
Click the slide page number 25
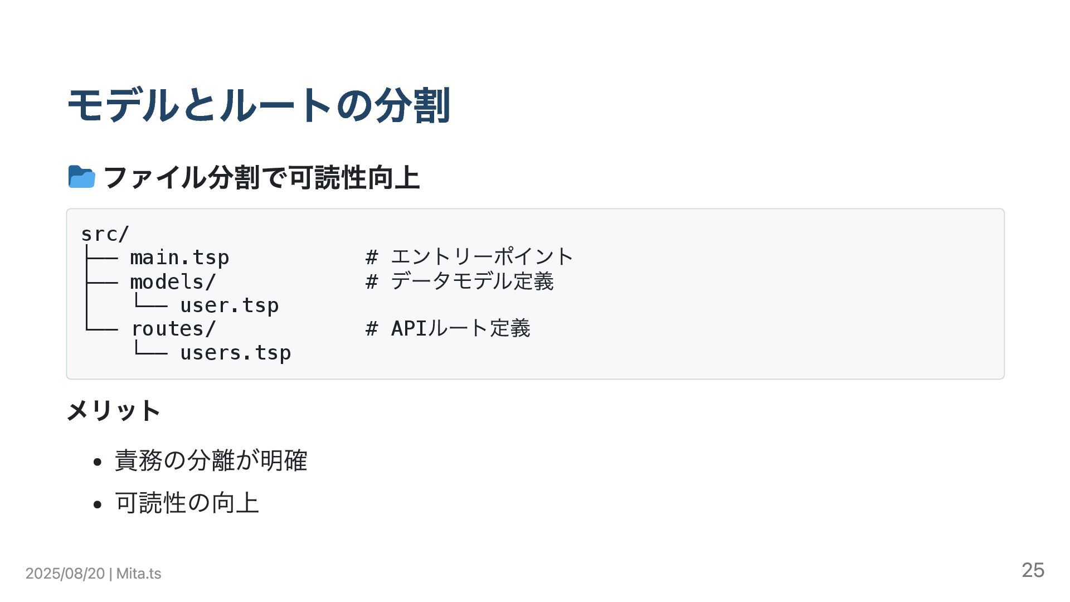coord(1033,570)
